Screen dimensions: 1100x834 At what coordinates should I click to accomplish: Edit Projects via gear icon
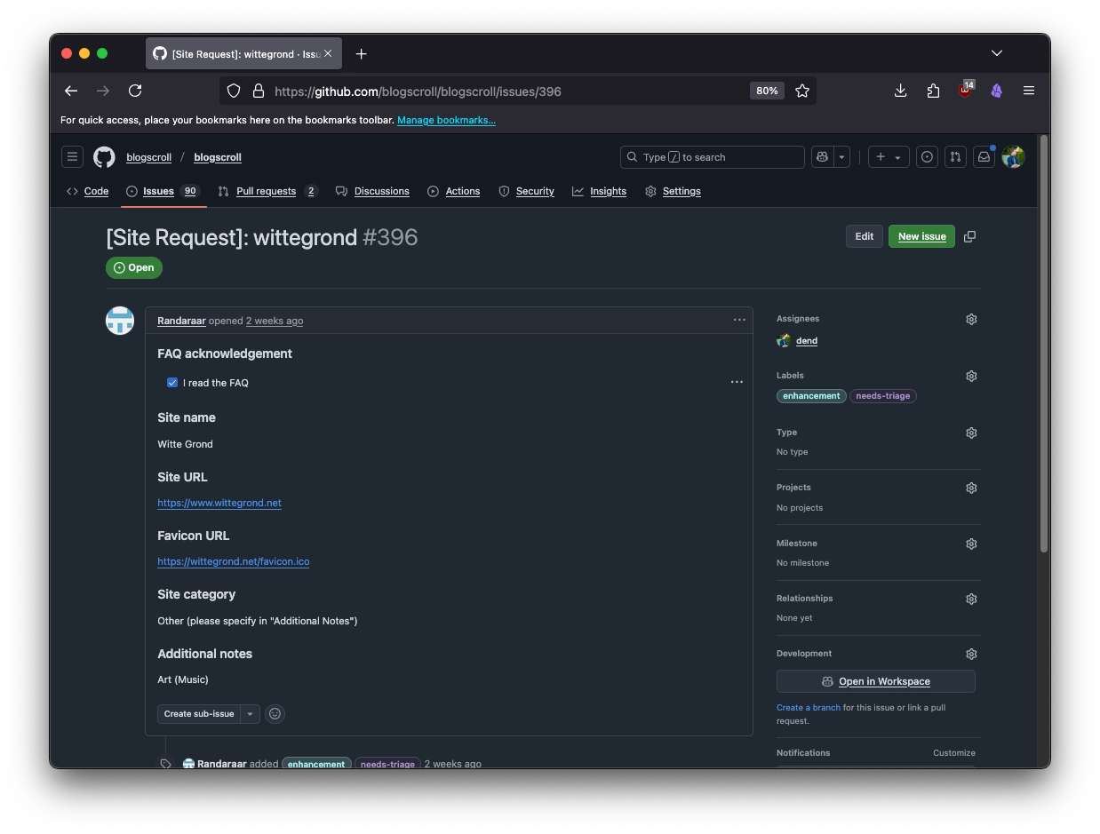click(x=971, y=488)
